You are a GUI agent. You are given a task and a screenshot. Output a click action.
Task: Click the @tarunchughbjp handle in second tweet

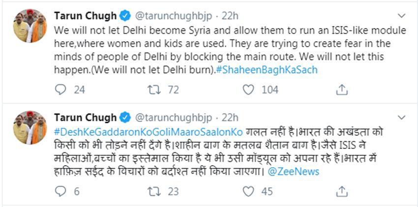175,118
